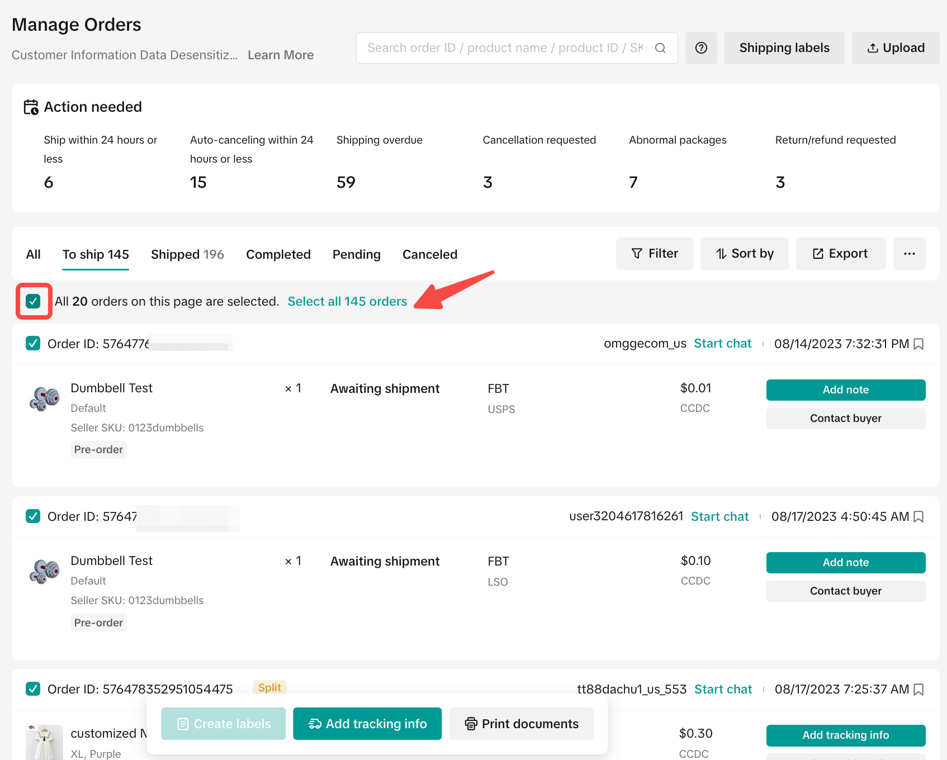Open the help question mark icon

click(701, 48)
